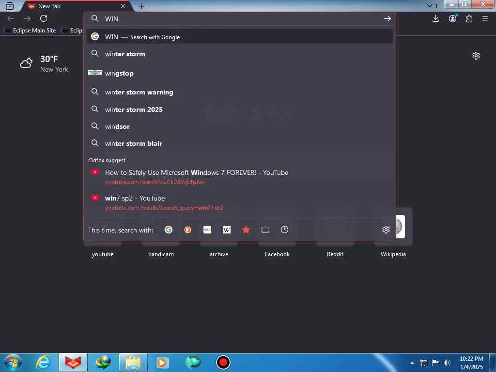
Task: Open the 30°F New York weather widget
Action: coord(44,63)
